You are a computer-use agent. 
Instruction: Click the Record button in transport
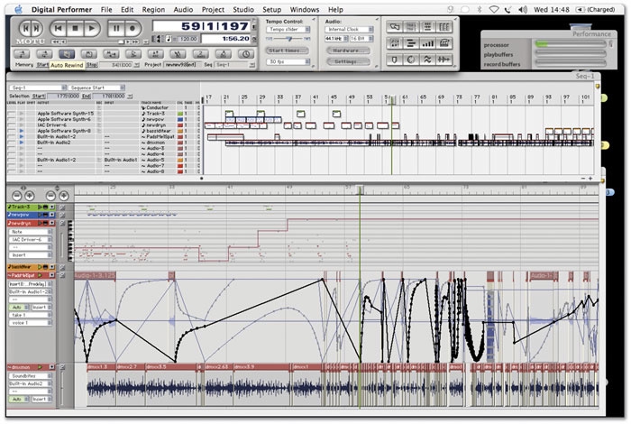132,28
